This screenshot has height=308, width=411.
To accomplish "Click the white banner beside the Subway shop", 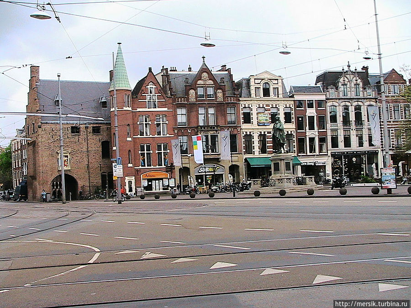I will 225,145.
